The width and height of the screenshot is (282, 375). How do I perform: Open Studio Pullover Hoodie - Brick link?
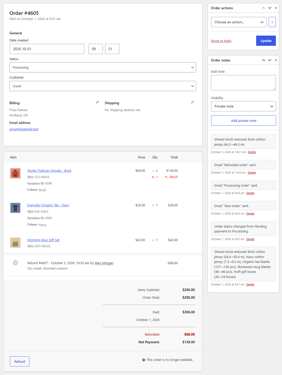point(49,170)
